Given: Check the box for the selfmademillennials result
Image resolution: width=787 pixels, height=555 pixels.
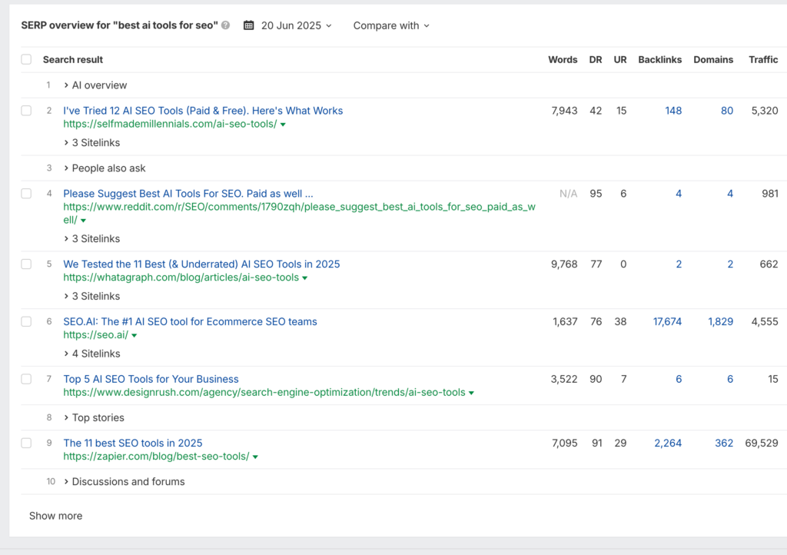Looking at the screenshot, I should point(27,111).
